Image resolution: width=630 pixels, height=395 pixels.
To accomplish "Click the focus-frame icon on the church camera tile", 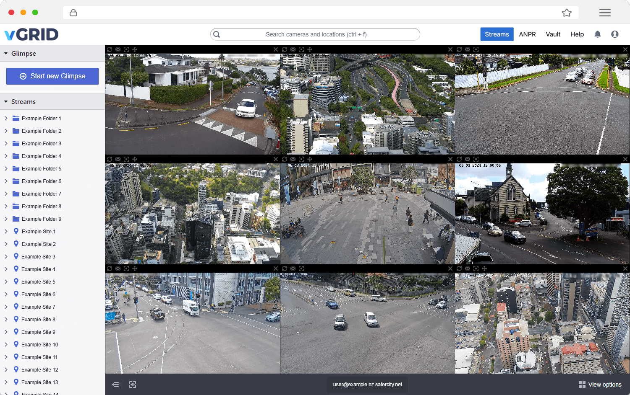I will point(476,159).
